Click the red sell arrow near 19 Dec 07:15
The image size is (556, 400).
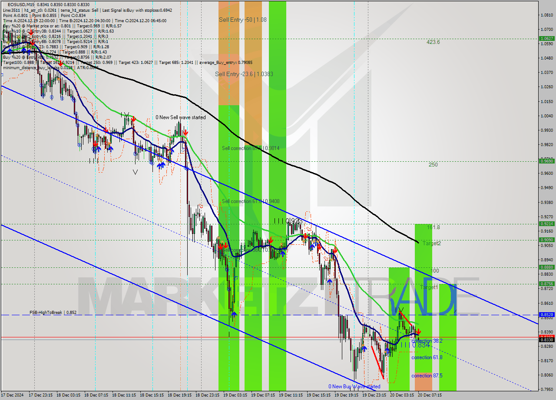(271, 240)
